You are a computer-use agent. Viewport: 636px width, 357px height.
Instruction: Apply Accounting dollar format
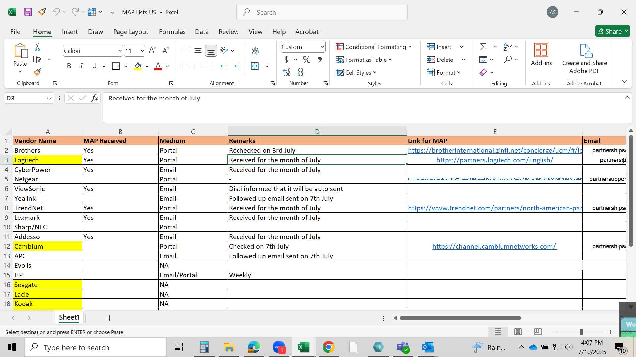click(286, 59)
